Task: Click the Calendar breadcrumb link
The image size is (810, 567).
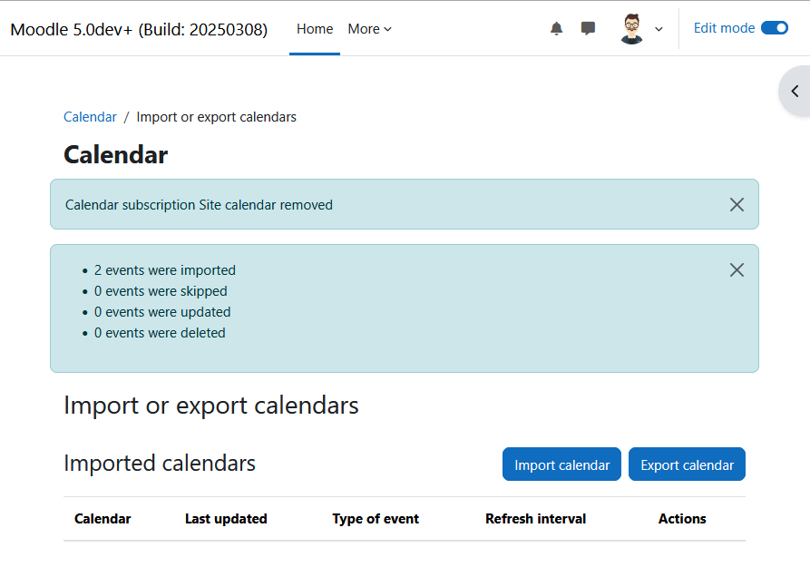Action: point(90,117)
